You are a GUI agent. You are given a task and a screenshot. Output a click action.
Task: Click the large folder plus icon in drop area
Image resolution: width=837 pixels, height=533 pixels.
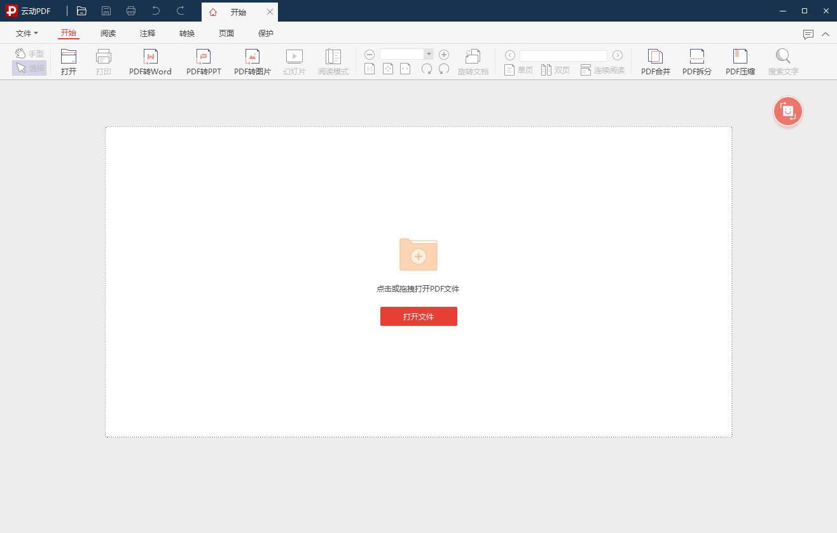click(418, 254)
